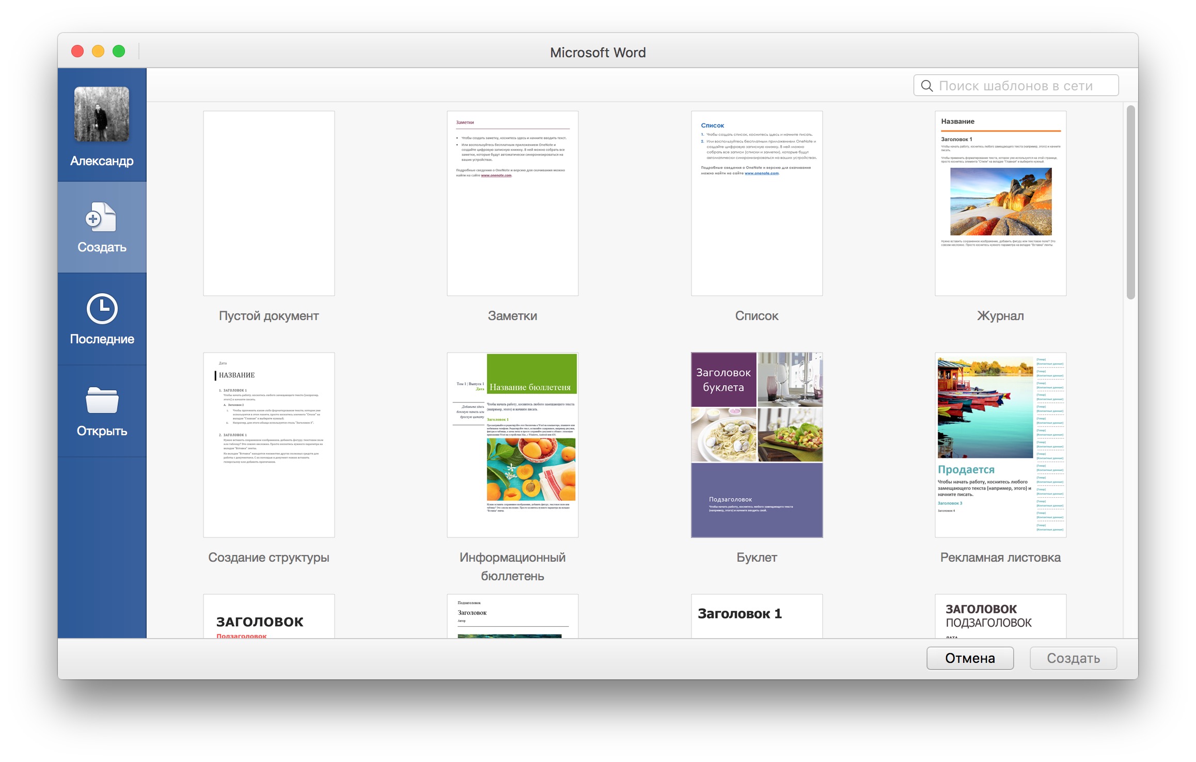The width and height of the screenshot is (1196, 762).
Task: Select the Журнал template with beach photo
Action: point(1000,203)
